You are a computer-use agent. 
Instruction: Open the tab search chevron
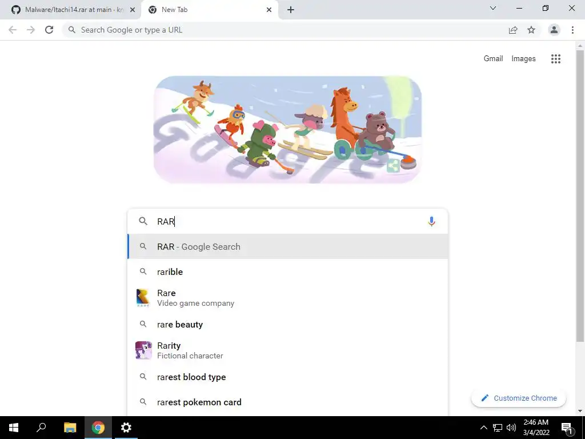tap(493, 8)
